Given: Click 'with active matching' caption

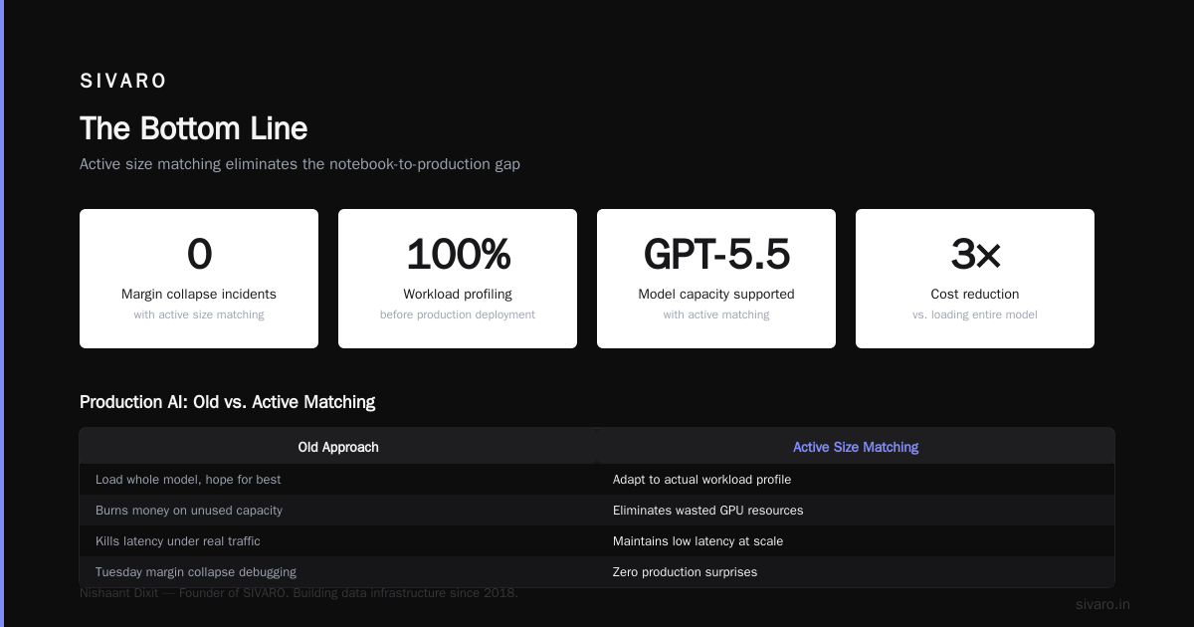Looking at the screenshot, I should click(716, 314).
